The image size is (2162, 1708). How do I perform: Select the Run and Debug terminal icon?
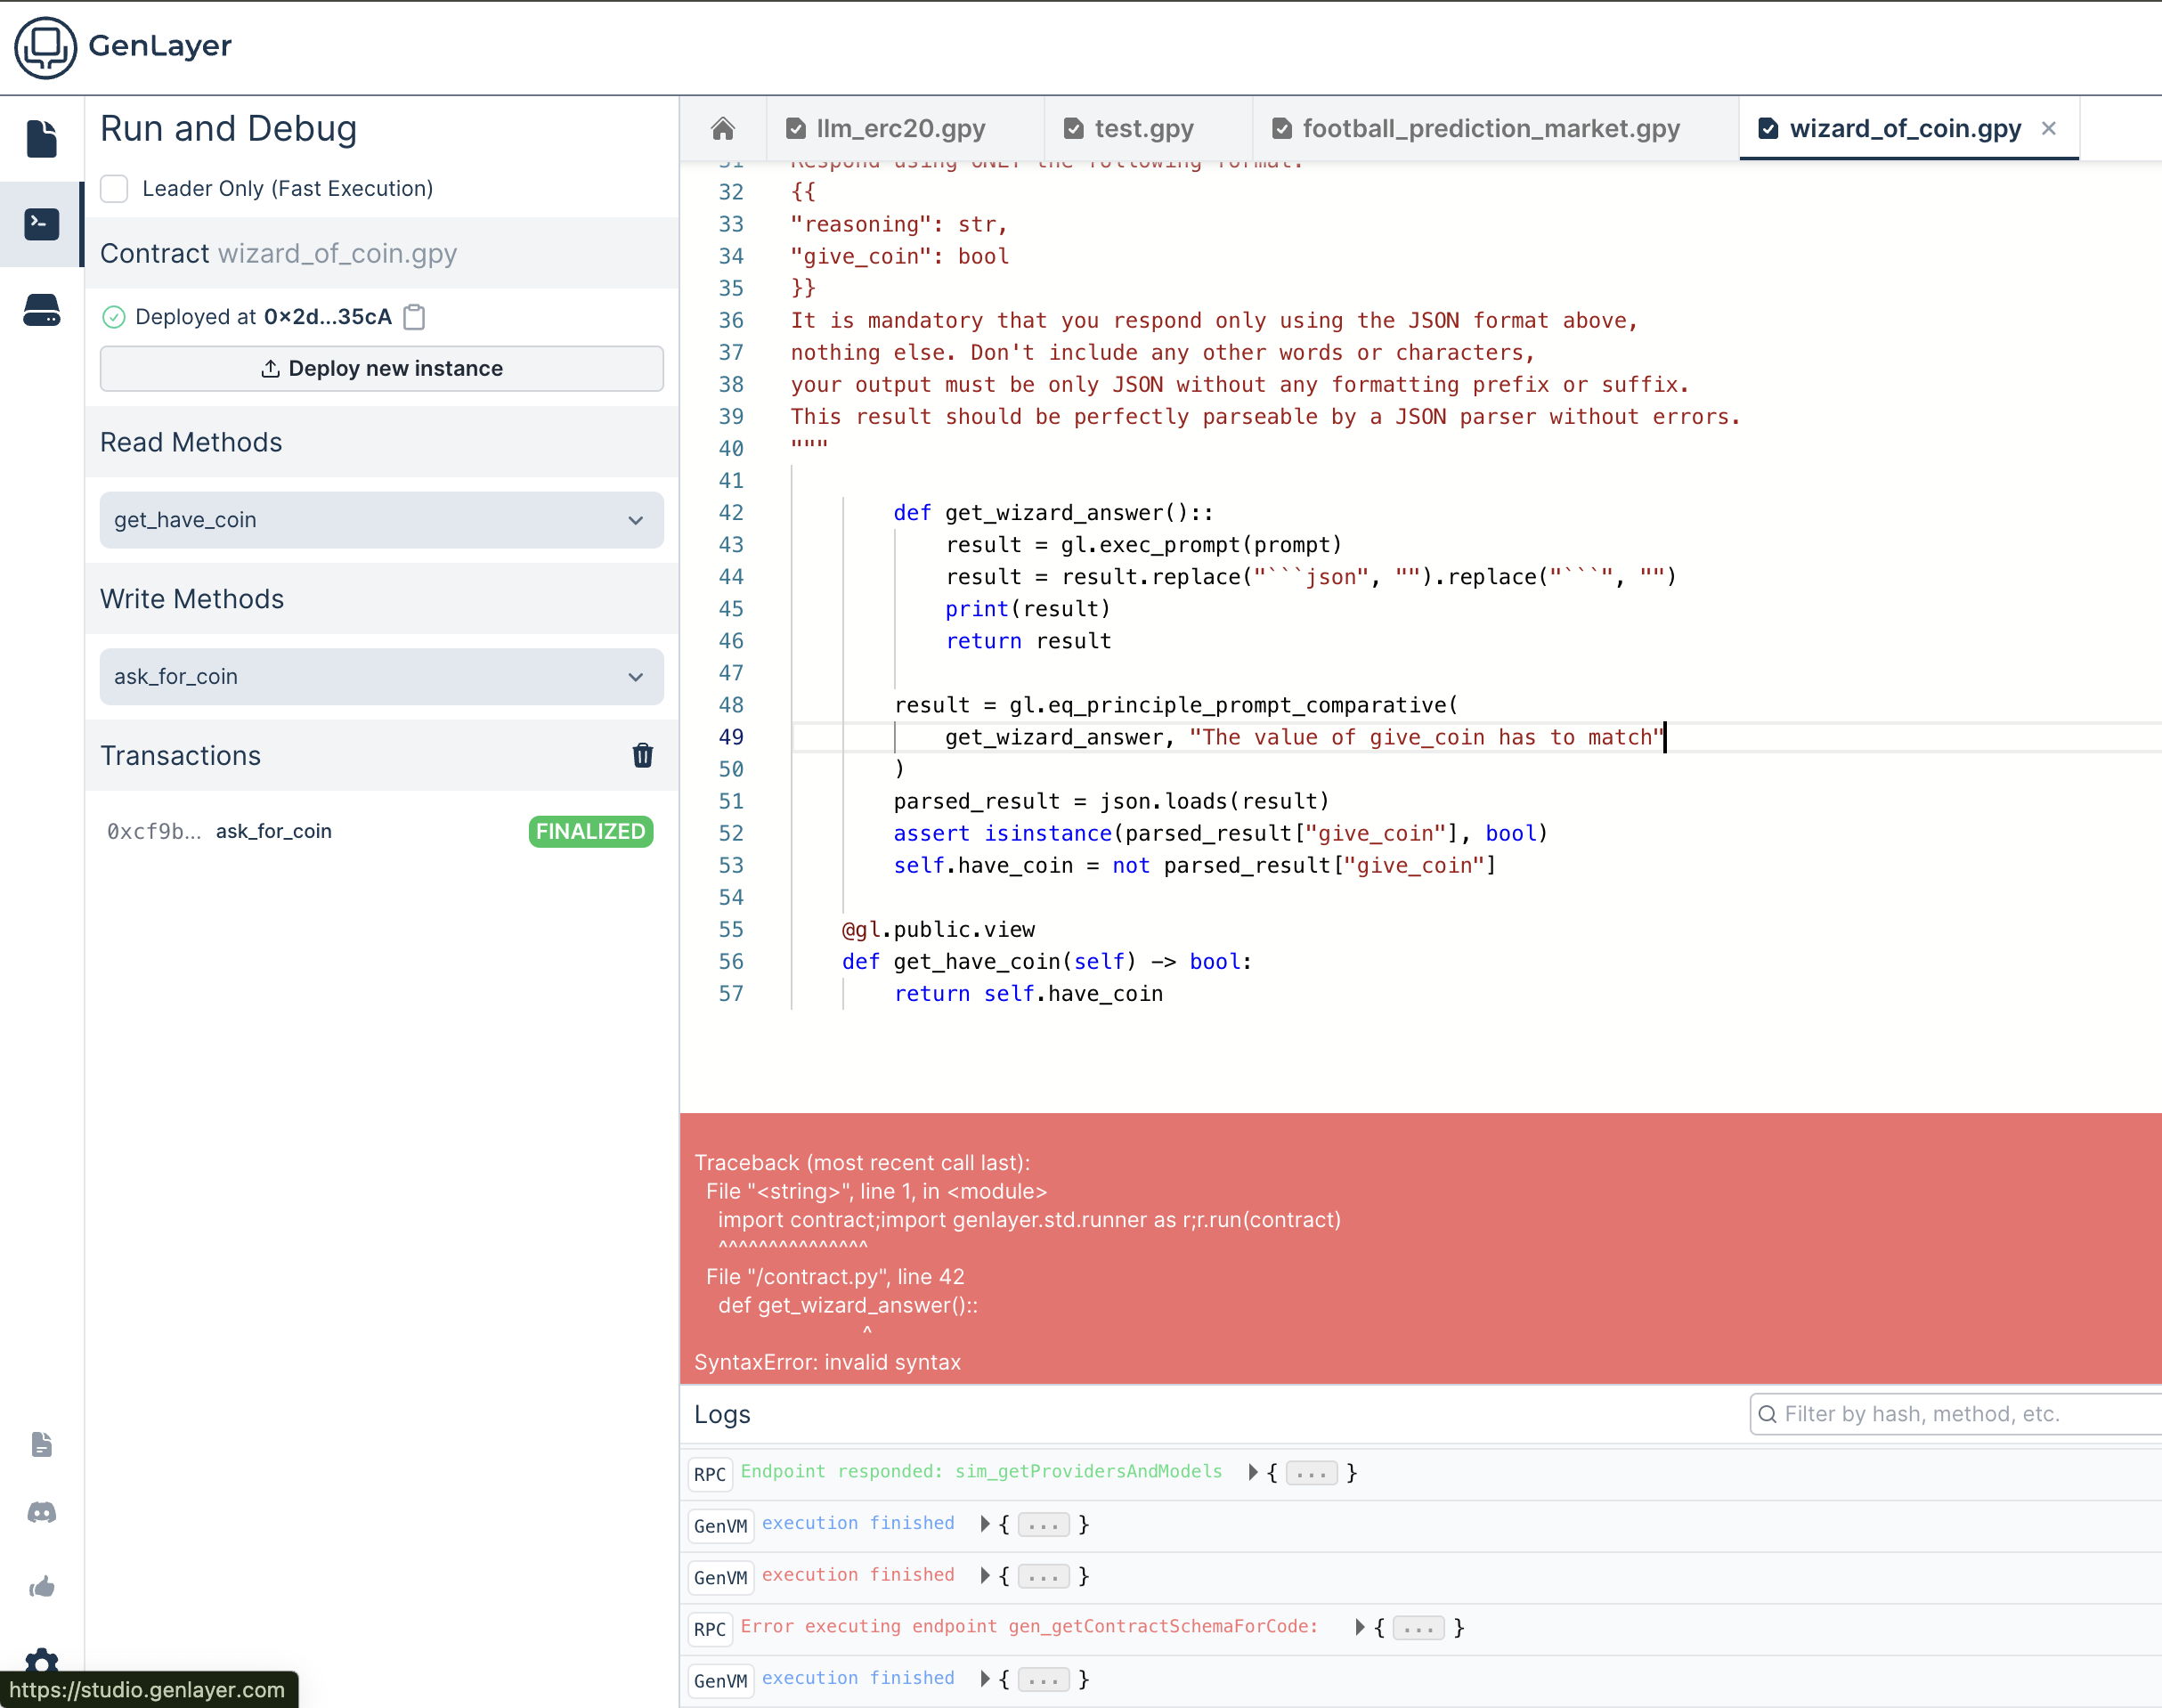[41, 224]
